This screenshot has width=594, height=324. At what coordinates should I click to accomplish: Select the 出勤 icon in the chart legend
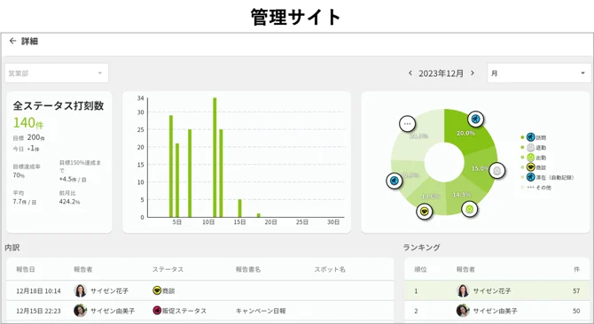pyautogui.click(x=531, y=158)
